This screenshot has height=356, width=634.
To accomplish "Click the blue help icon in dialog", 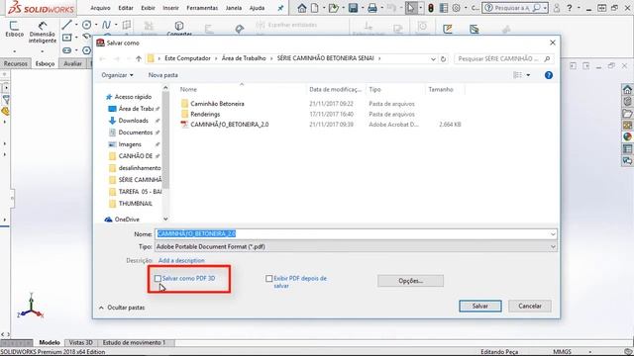I will (548, 75).
